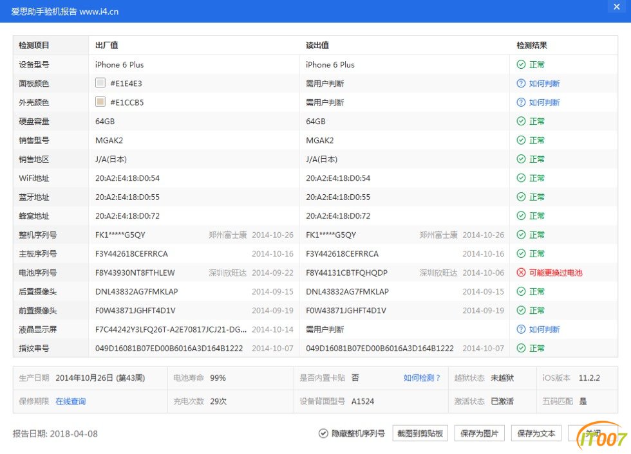Click red X icon in 电池序列号 row
The image size is (631, 454).
point(521,273)
